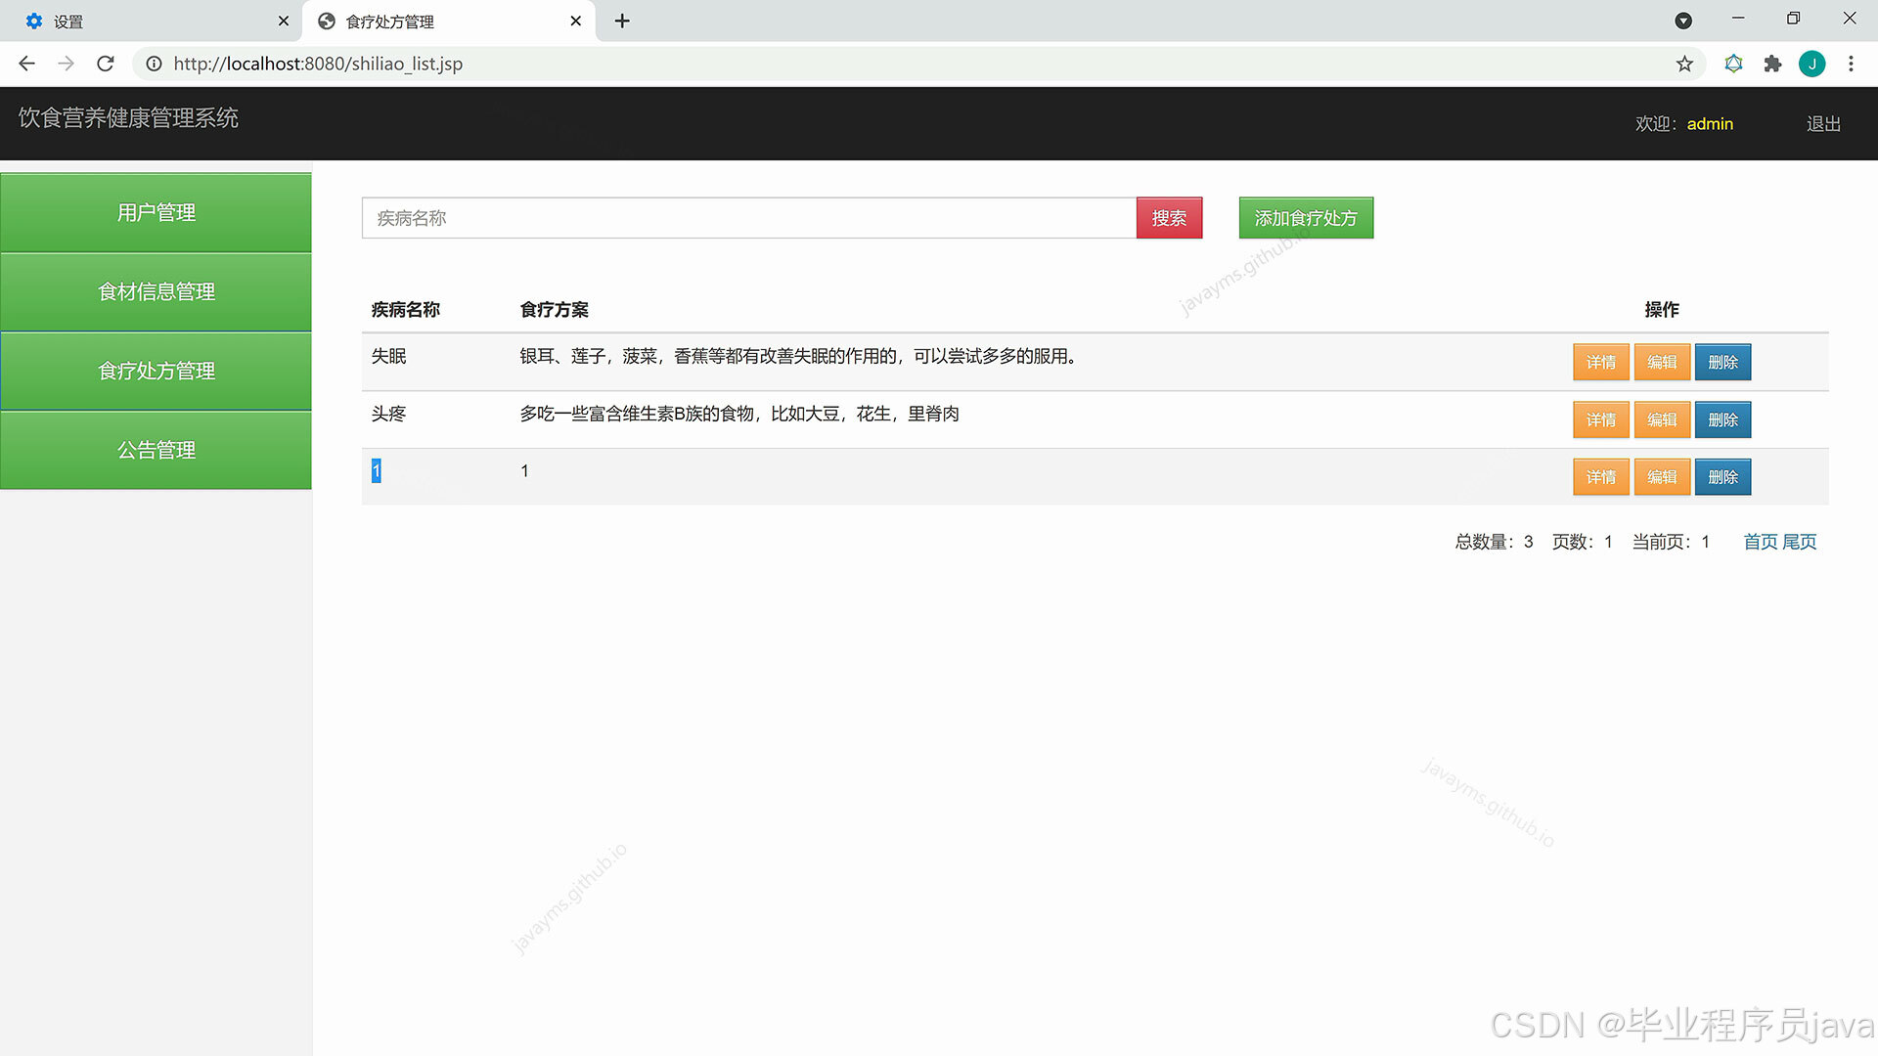Close the 食疗处方管理 tab

click(575, 21)
